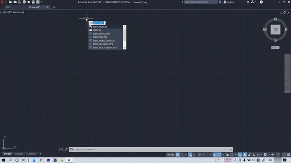This screenshot has height=163, width=291.
Task: Click the Autodesk triangle connect icon
Action: coord(252,2)
